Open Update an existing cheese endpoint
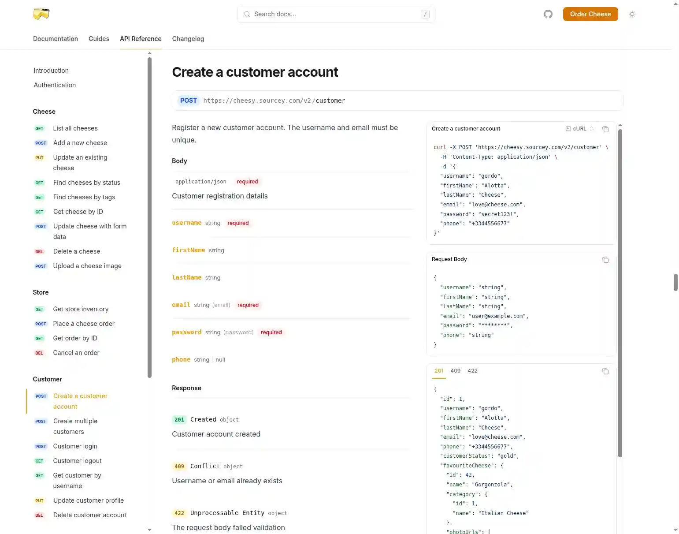 pos(80,163)
